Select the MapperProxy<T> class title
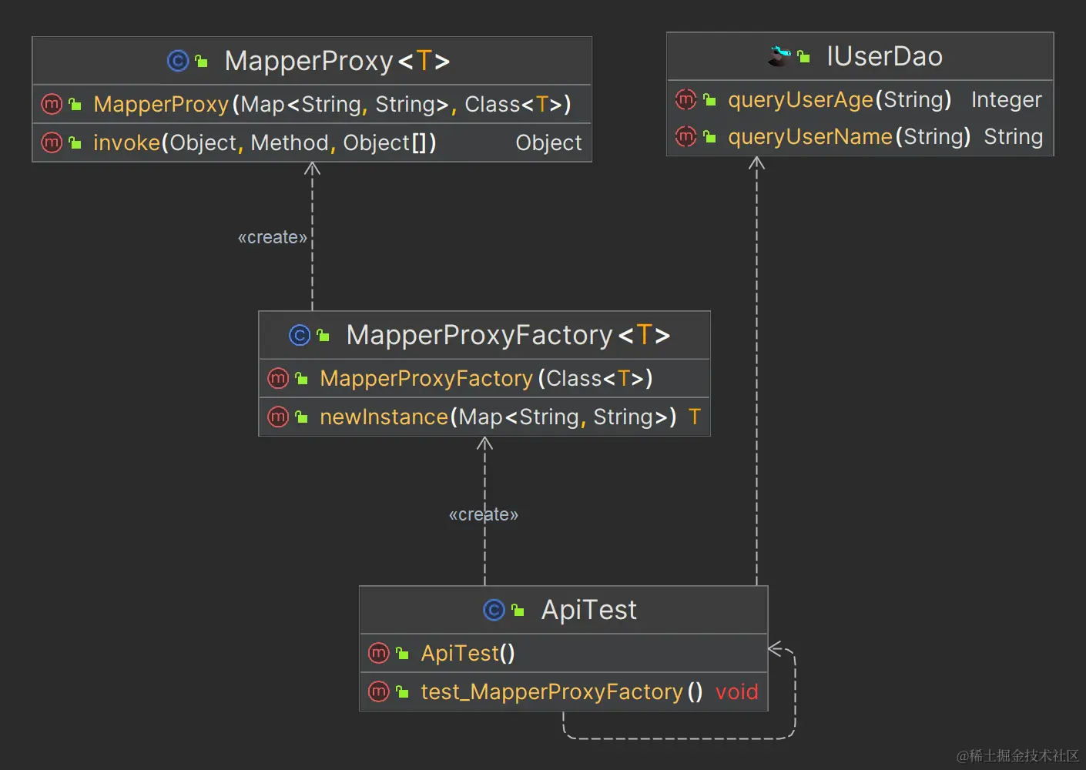The image size is (1086, 770). click(337, 61)
